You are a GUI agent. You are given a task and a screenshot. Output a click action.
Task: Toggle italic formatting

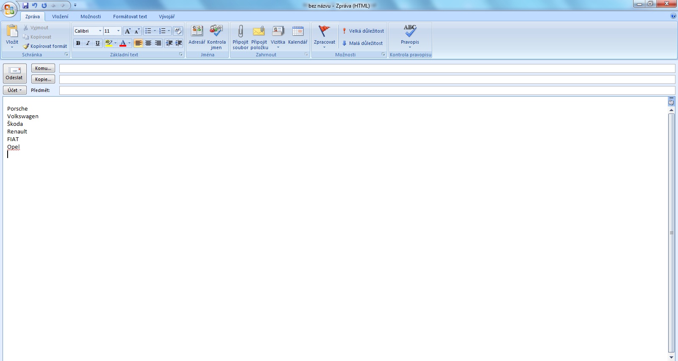[88, 43]
